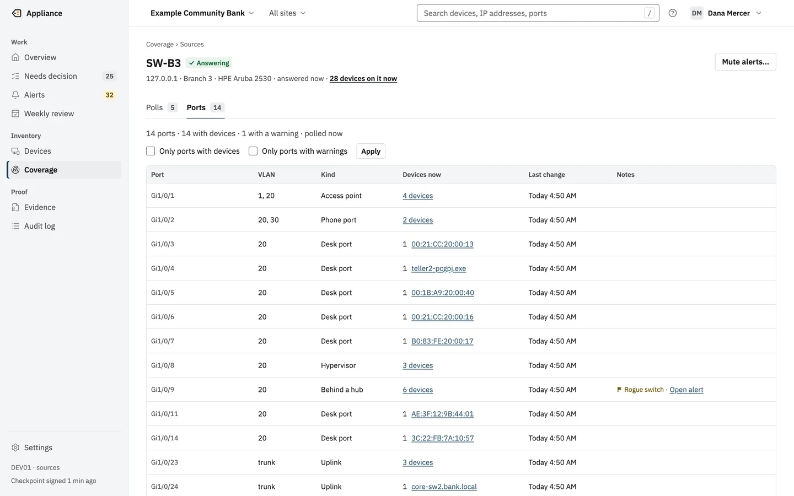The height and width of the screenshot is (496, 794).
Task: Click the DM user avatar
Action: point(697,13)
